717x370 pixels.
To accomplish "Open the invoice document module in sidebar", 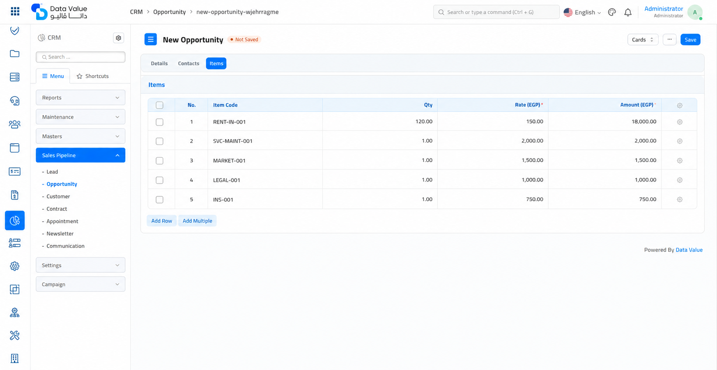I will [x=15, y=195].
